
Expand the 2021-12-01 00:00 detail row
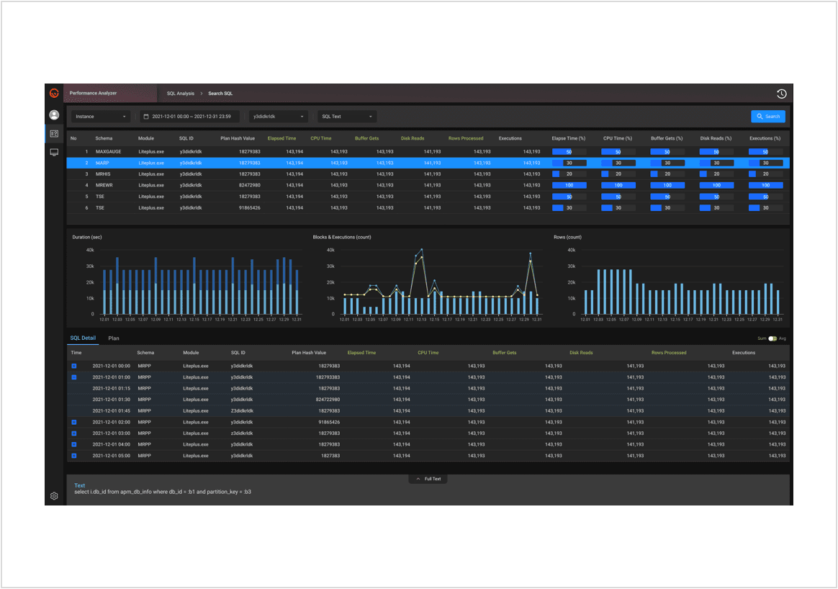click(x=73, y=366)
